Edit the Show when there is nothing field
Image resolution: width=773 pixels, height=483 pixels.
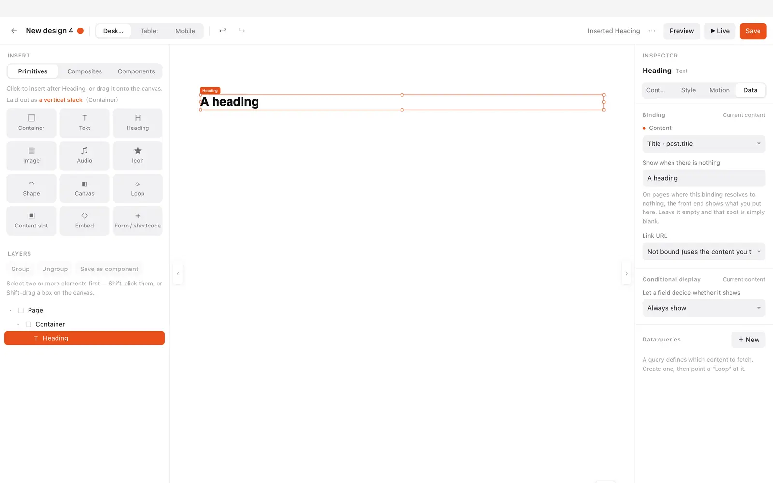click(x=703, y=178)
